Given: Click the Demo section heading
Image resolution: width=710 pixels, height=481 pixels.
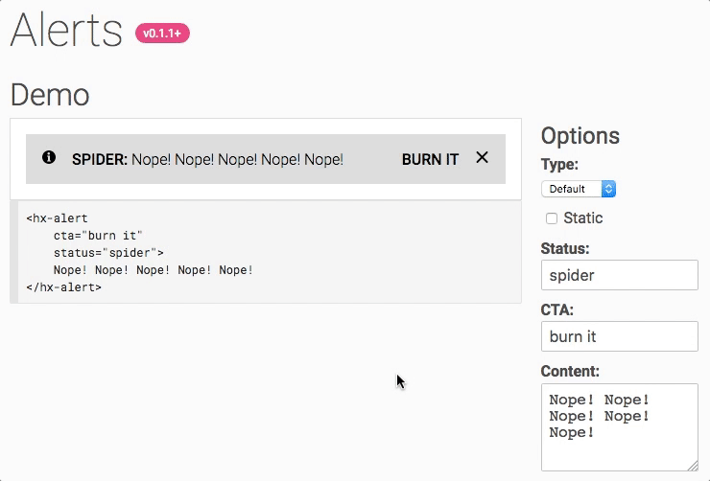Looking at the screenshot, I should pos(50,95).
